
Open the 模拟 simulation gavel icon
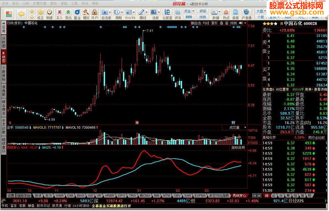86,12
